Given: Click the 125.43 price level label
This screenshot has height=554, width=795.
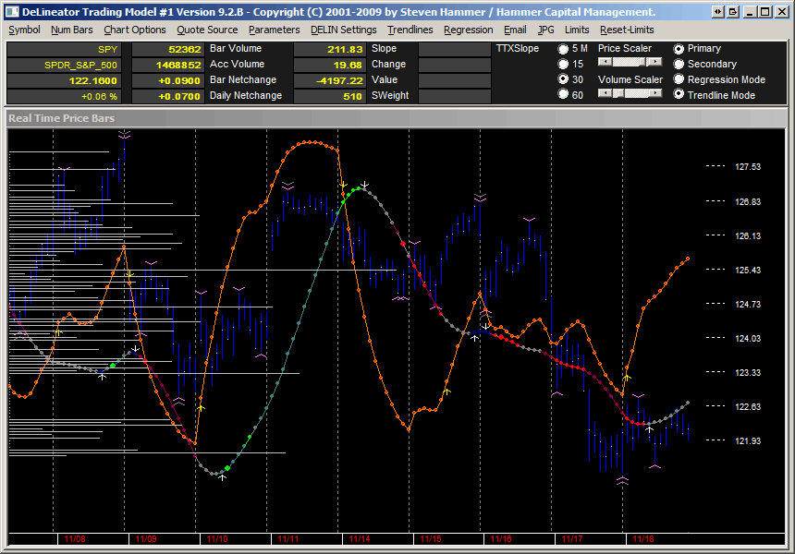Looking at the screenshot, I should point(748,270).
